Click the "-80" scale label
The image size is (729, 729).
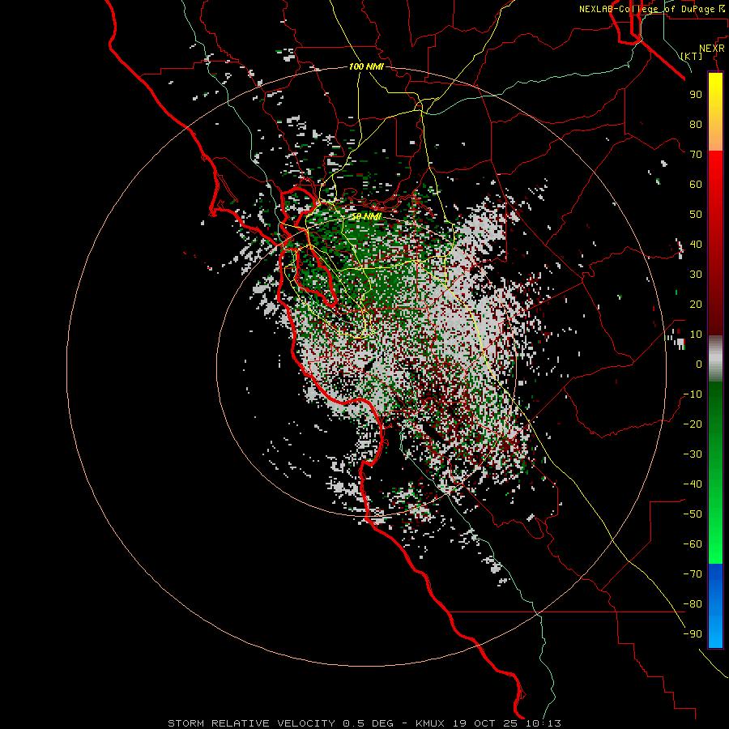693,604
